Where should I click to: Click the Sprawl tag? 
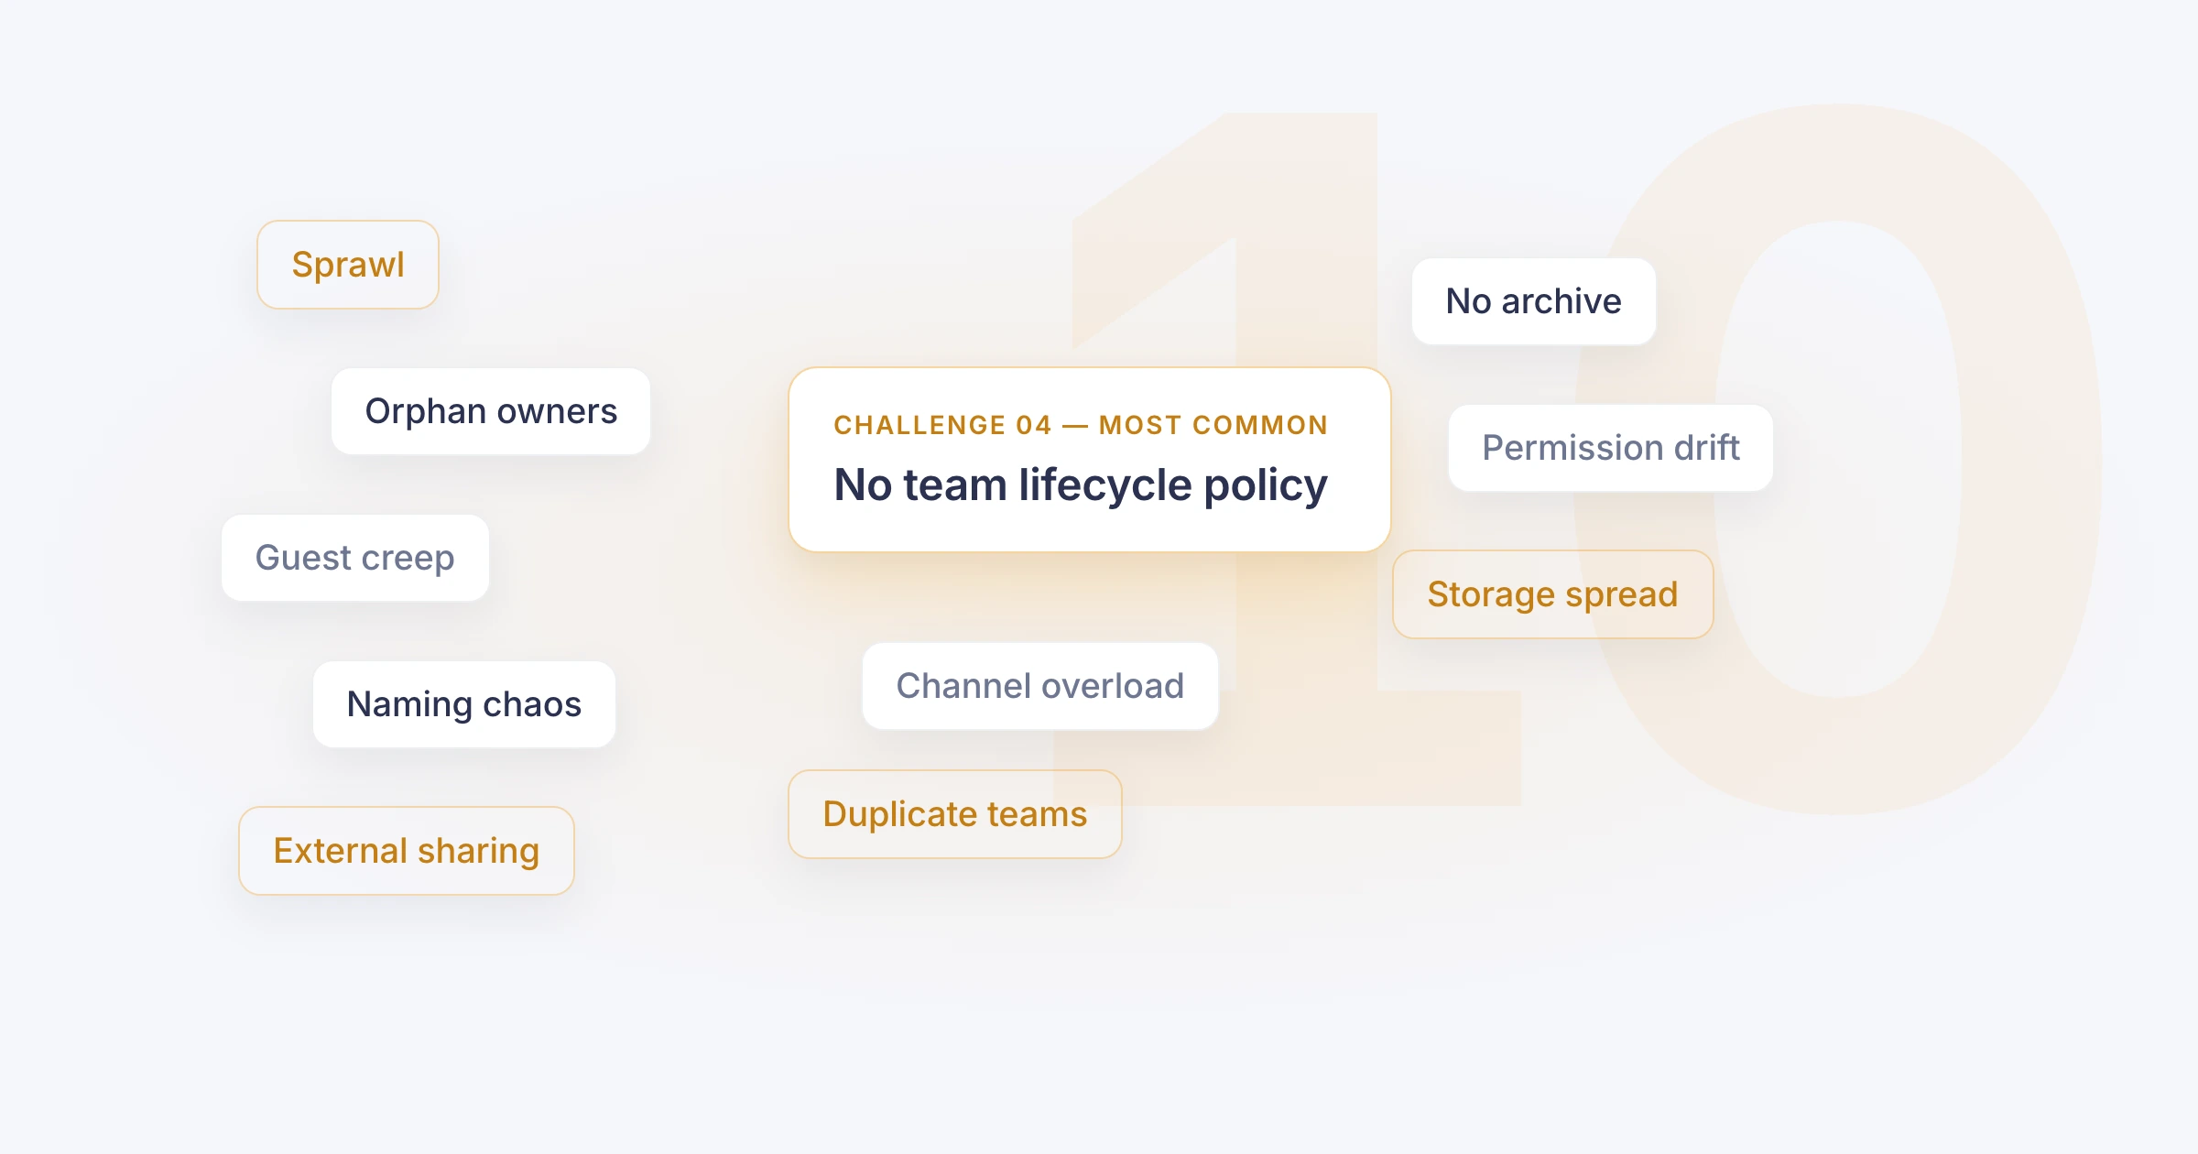(x=348, y=265)
